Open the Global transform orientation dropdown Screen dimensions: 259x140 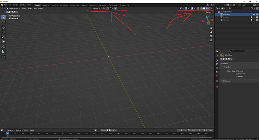[95, 8]
